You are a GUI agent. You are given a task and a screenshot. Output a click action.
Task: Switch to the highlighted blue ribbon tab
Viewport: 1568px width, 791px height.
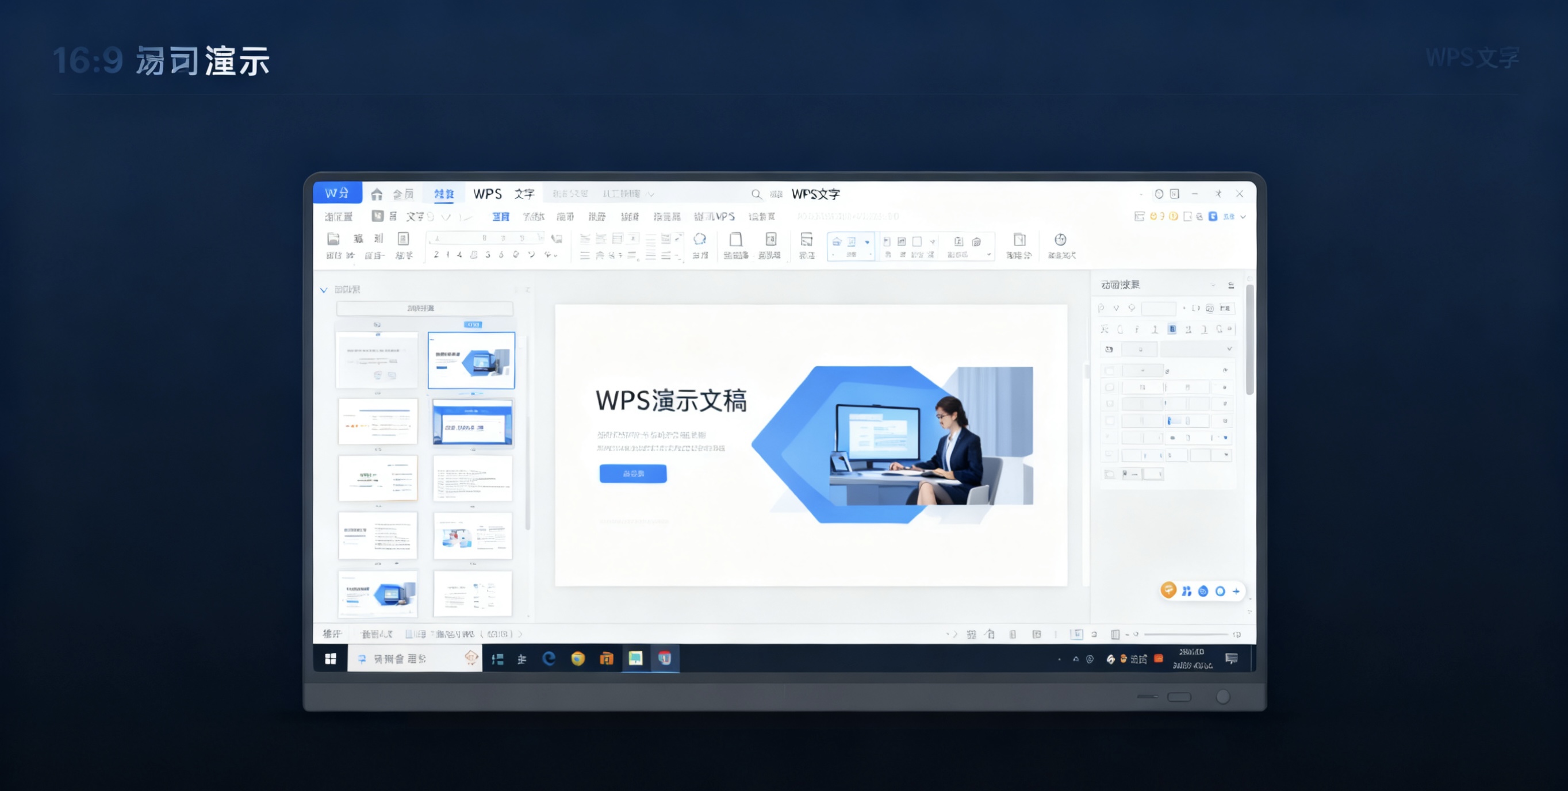coord(444,194)
